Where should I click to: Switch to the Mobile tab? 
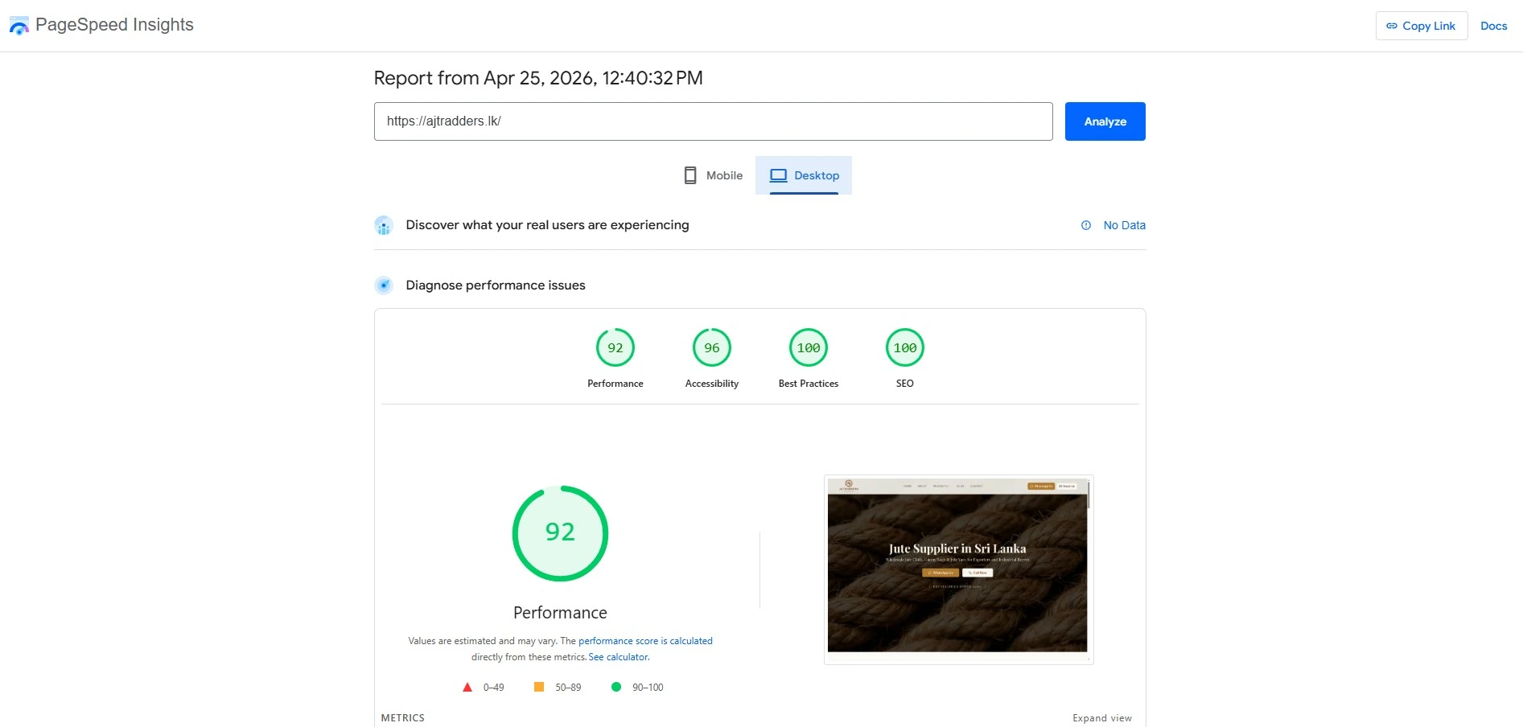click(x=713, y=175)
